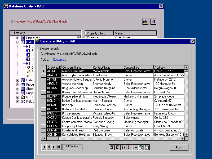Click the 'Pedro Afonso' contact cell

coord(108,130)
